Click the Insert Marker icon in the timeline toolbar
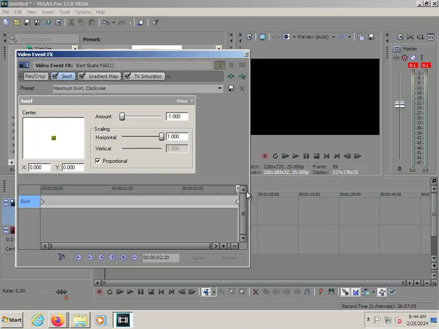This screenshot has width=439, height=329. (321, 292)
